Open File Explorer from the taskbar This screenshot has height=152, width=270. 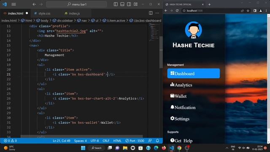click(x=125, y=148)
